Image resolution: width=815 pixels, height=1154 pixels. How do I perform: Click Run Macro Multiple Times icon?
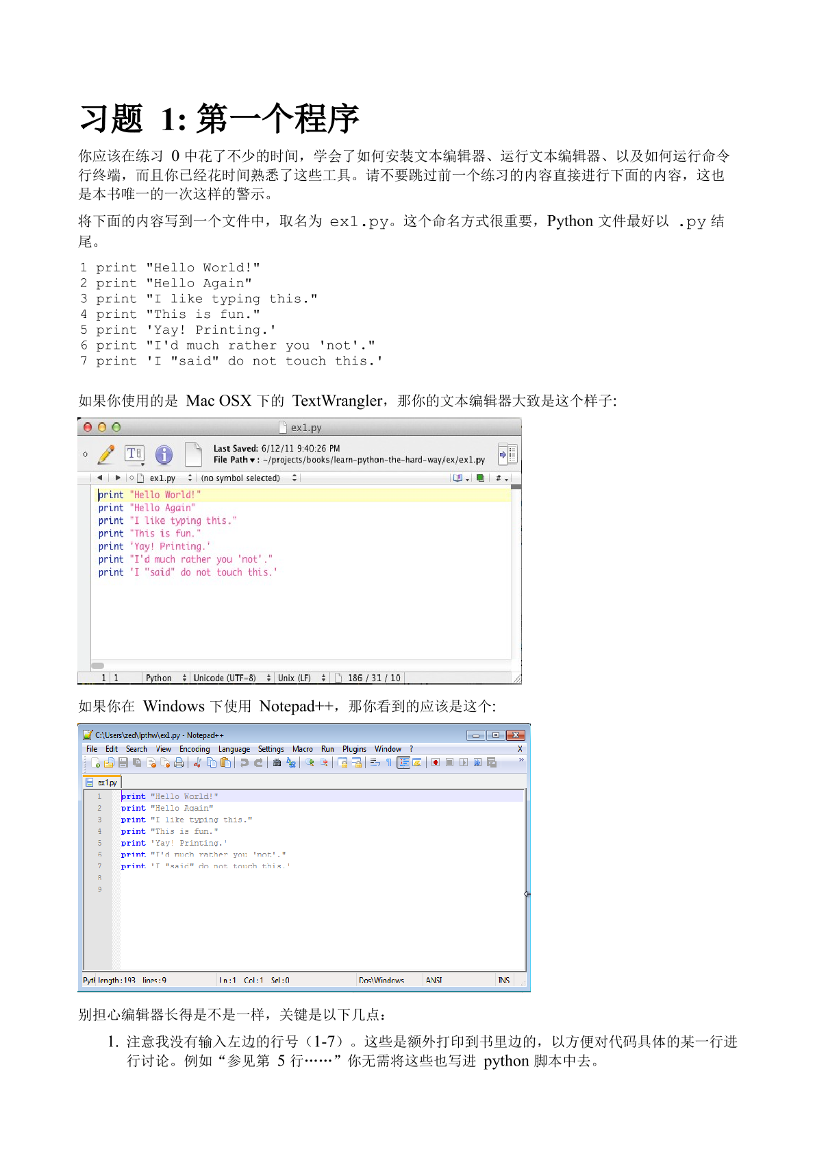pos(477,762)
